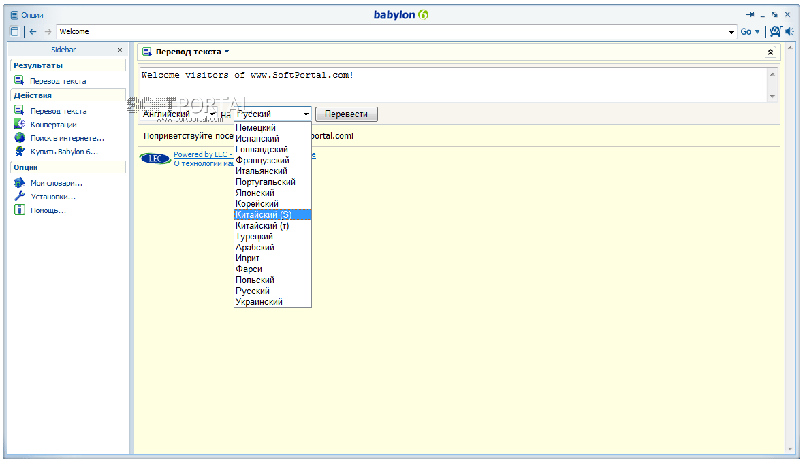This screenshot has height=464, width=805.
Task: Select Арабский from language list
Action: point(272,247)
